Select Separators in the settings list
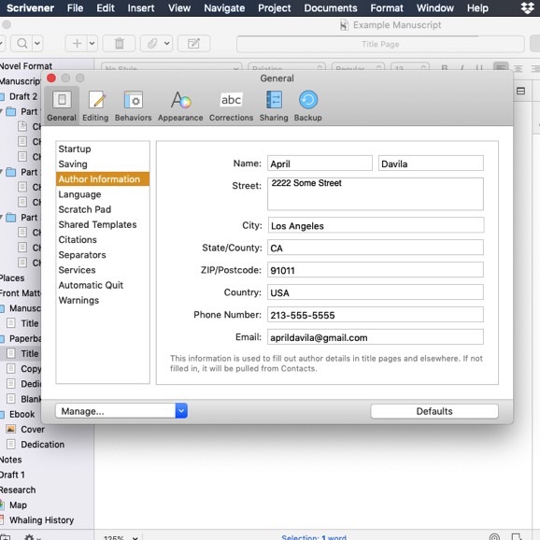This screenshot has width=540, height=540. point(103,255)
